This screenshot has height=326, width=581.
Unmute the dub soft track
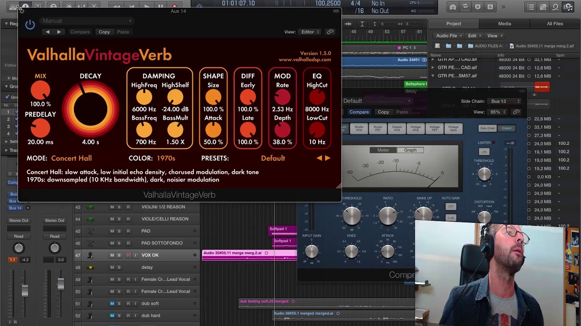point(112,303)
